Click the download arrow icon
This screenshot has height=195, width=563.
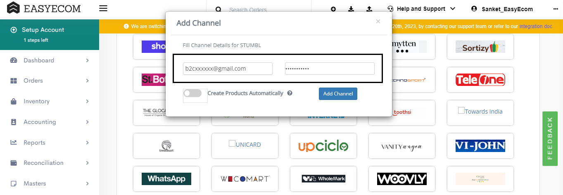point(351,9)
